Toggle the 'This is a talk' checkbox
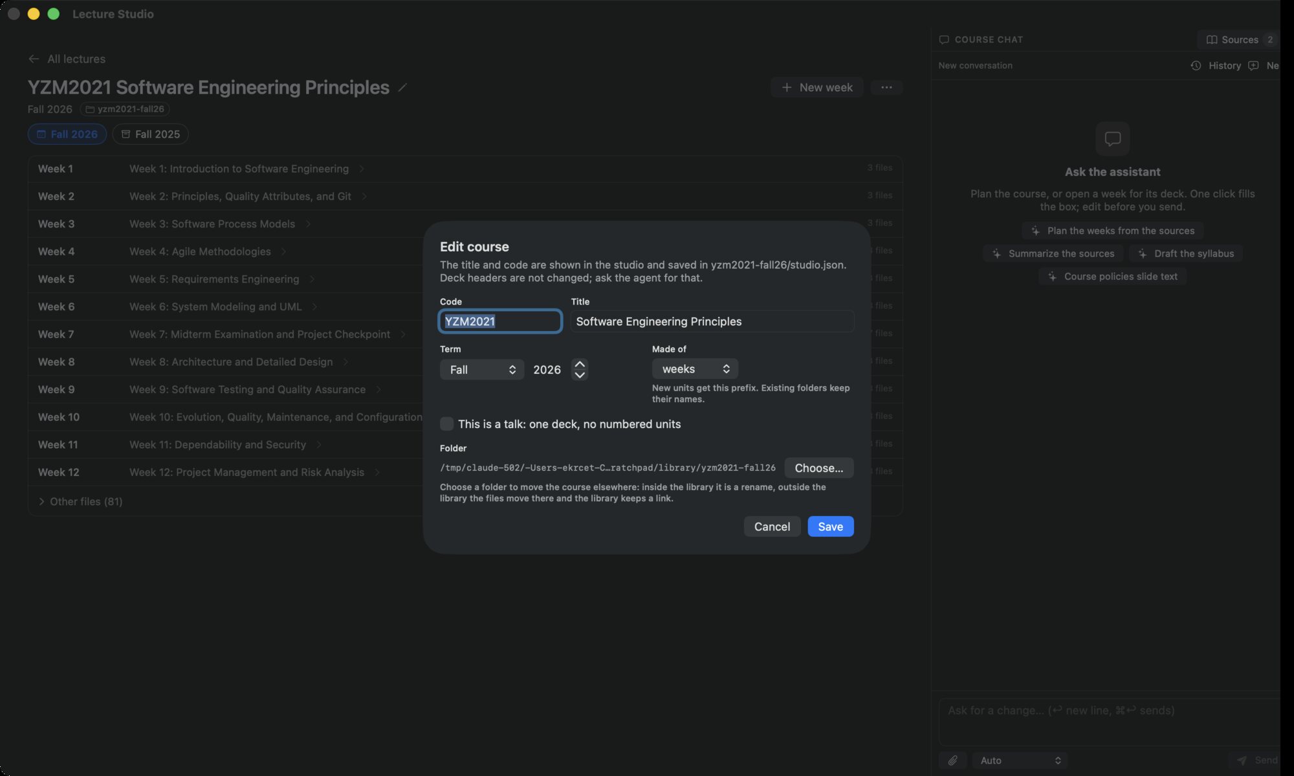Image resolution: width=1294 pixels, height=776 pixels. pyautogui.click(x=446, y=424)
